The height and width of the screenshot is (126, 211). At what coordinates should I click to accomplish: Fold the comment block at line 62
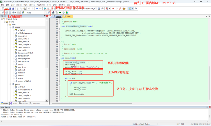(x=59, y=42)
